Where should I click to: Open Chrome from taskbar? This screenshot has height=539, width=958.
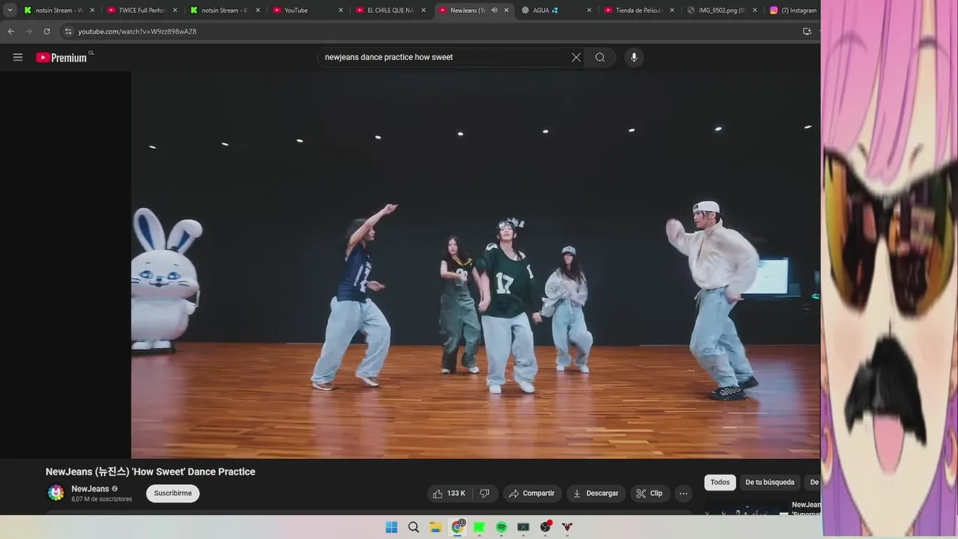click(x=457, y=527)
